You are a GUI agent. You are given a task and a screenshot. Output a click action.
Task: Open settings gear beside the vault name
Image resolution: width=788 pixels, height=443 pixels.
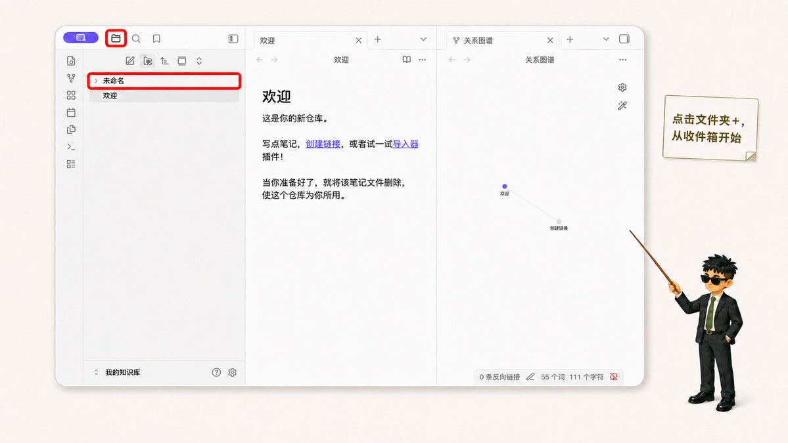tap(232, 372)
